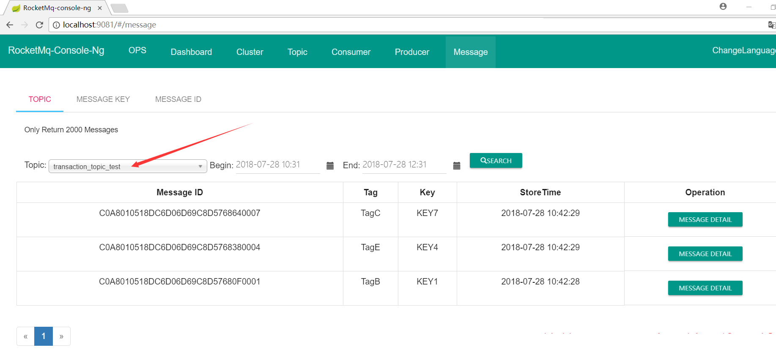Click the End date input field
This screenshot has height=350, width=776.
click(x=404, y=165)
